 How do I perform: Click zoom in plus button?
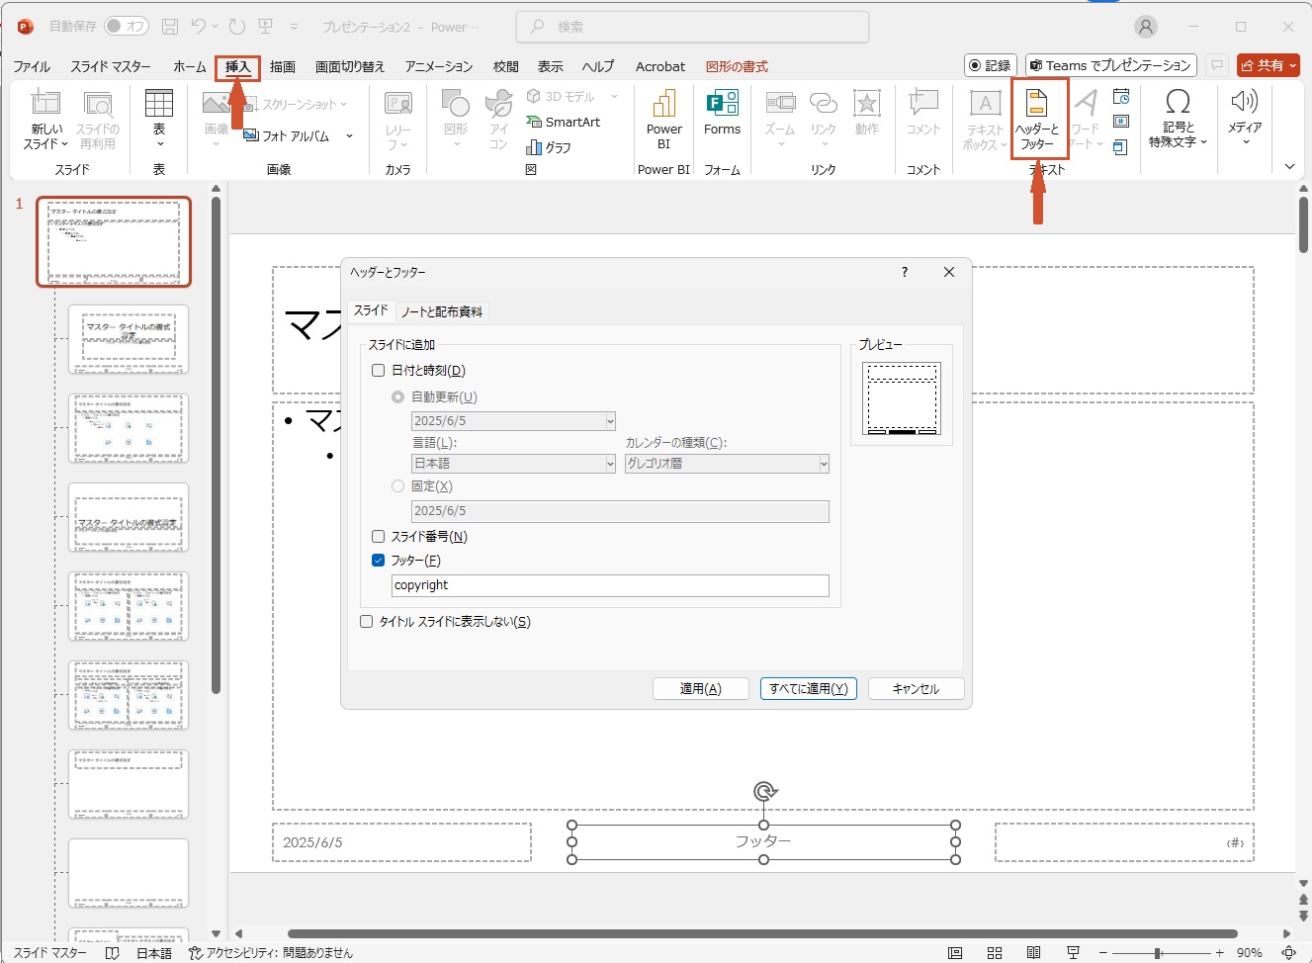1220,953
